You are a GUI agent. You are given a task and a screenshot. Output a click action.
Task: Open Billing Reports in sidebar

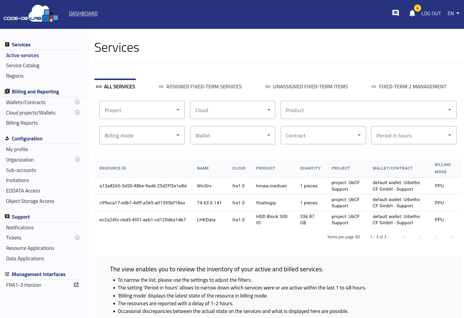22,123
